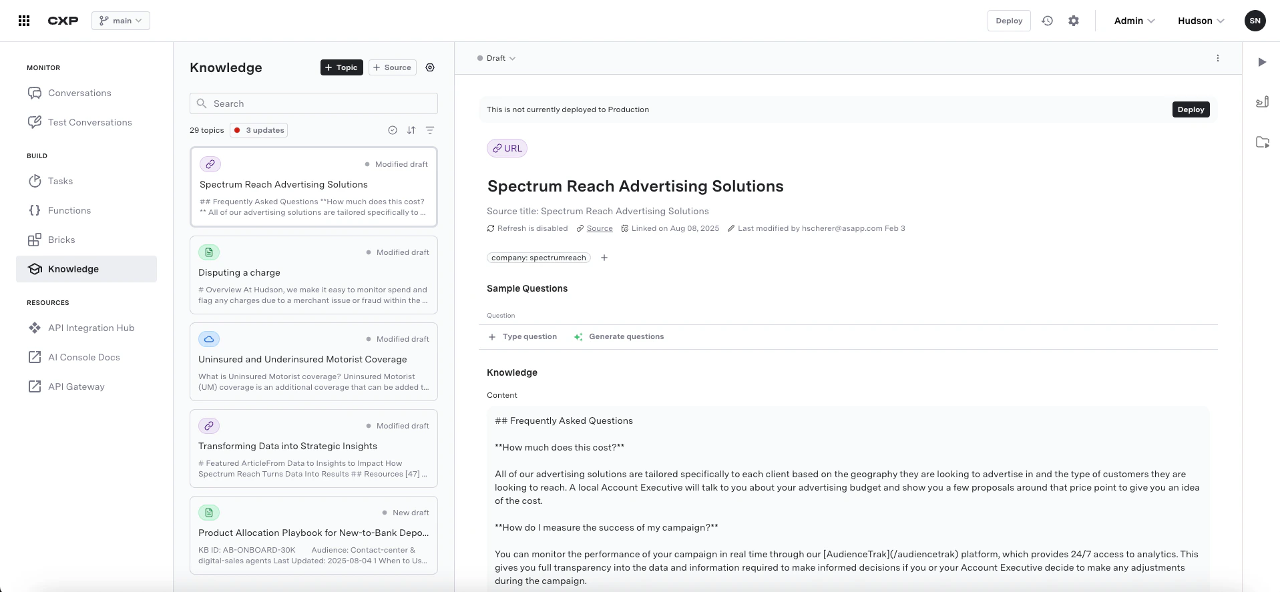Click the document icon on Product Allocation card
The height and width of the screenshot is (592, 1280).
click(209, 513)
